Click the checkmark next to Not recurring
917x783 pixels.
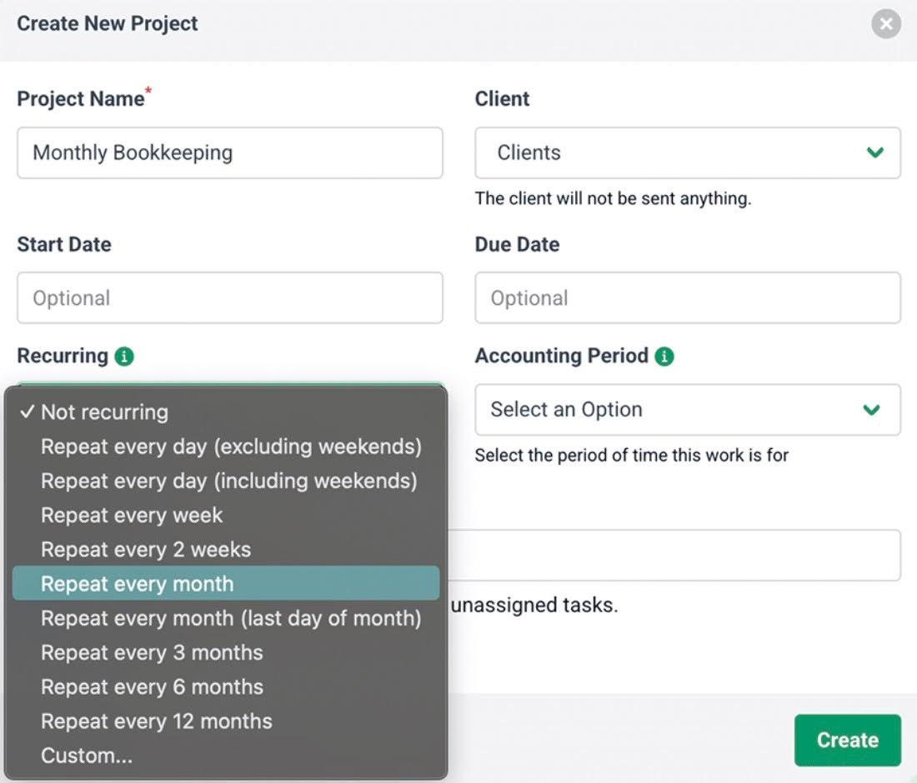[27, 411]
